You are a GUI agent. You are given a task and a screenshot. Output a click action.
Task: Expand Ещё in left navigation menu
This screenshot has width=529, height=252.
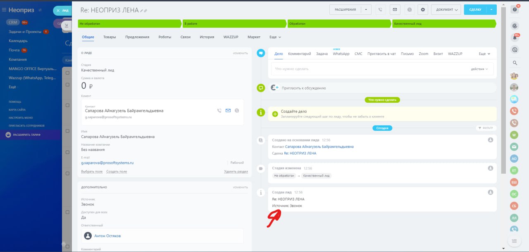tap(12, 87)
